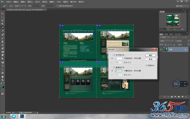Switch to the 通道 Channels tab

(166, 34)
